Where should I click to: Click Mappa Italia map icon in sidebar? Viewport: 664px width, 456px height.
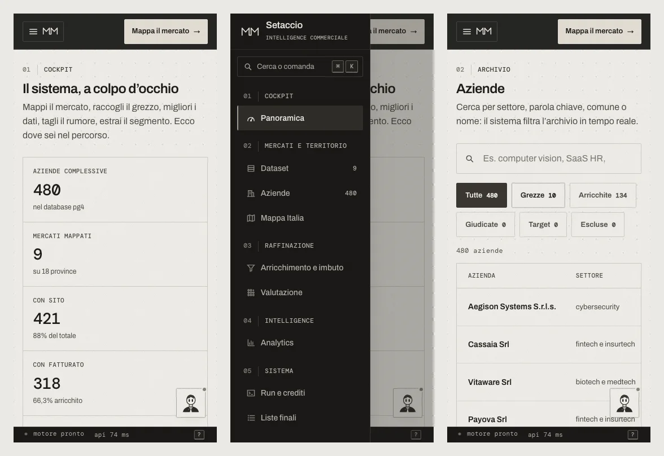(251, 218)
